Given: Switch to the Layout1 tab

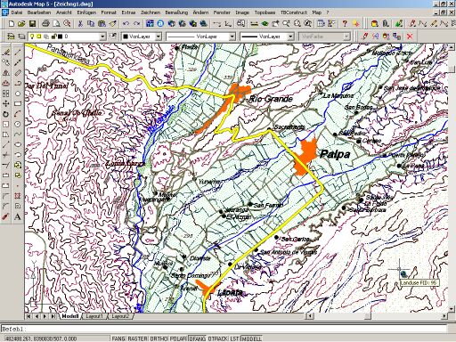Looking at the screenshot, I should coord(94,316).
